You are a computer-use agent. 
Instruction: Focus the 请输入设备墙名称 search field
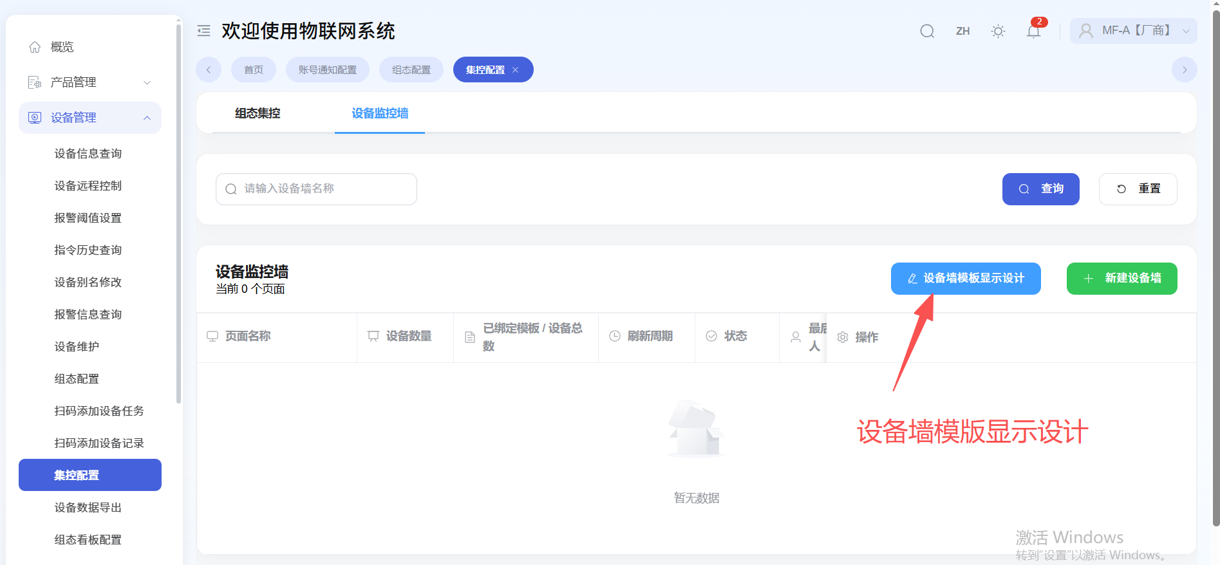(x=316, y=189)
